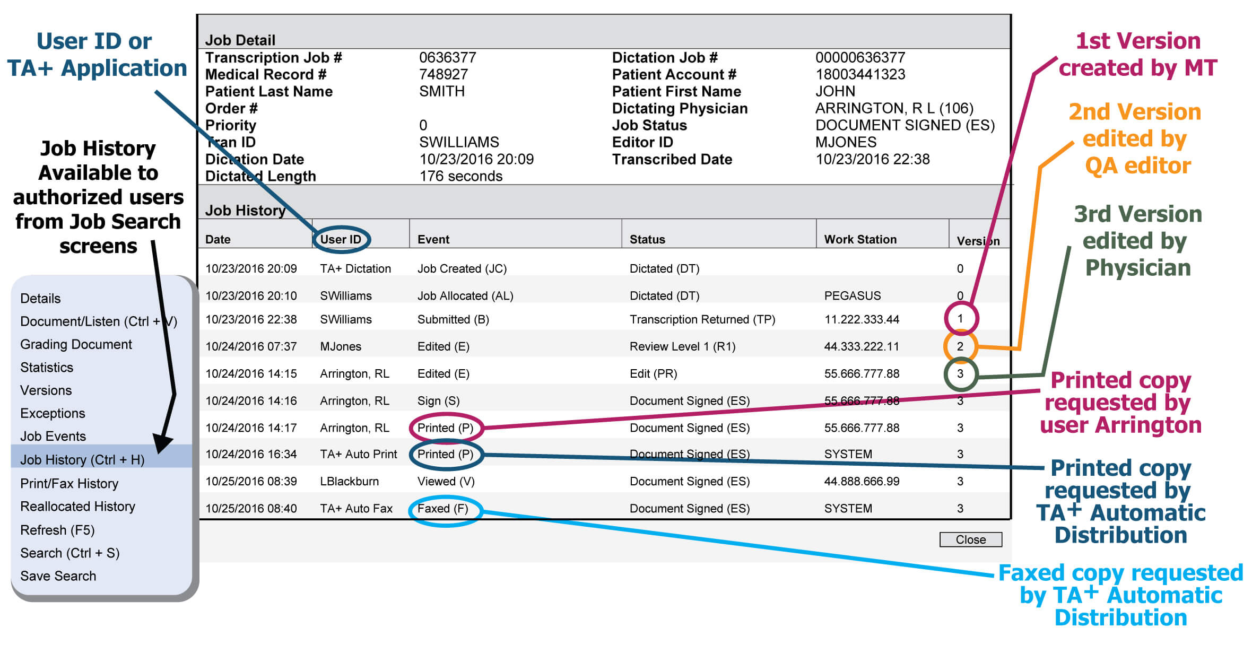Click the Close button
Viewport: 1252px width, 645px height.
970,539
